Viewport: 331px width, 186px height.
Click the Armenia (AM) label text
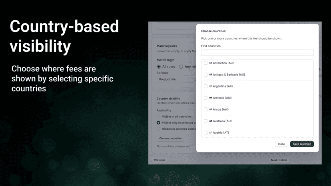222,98
